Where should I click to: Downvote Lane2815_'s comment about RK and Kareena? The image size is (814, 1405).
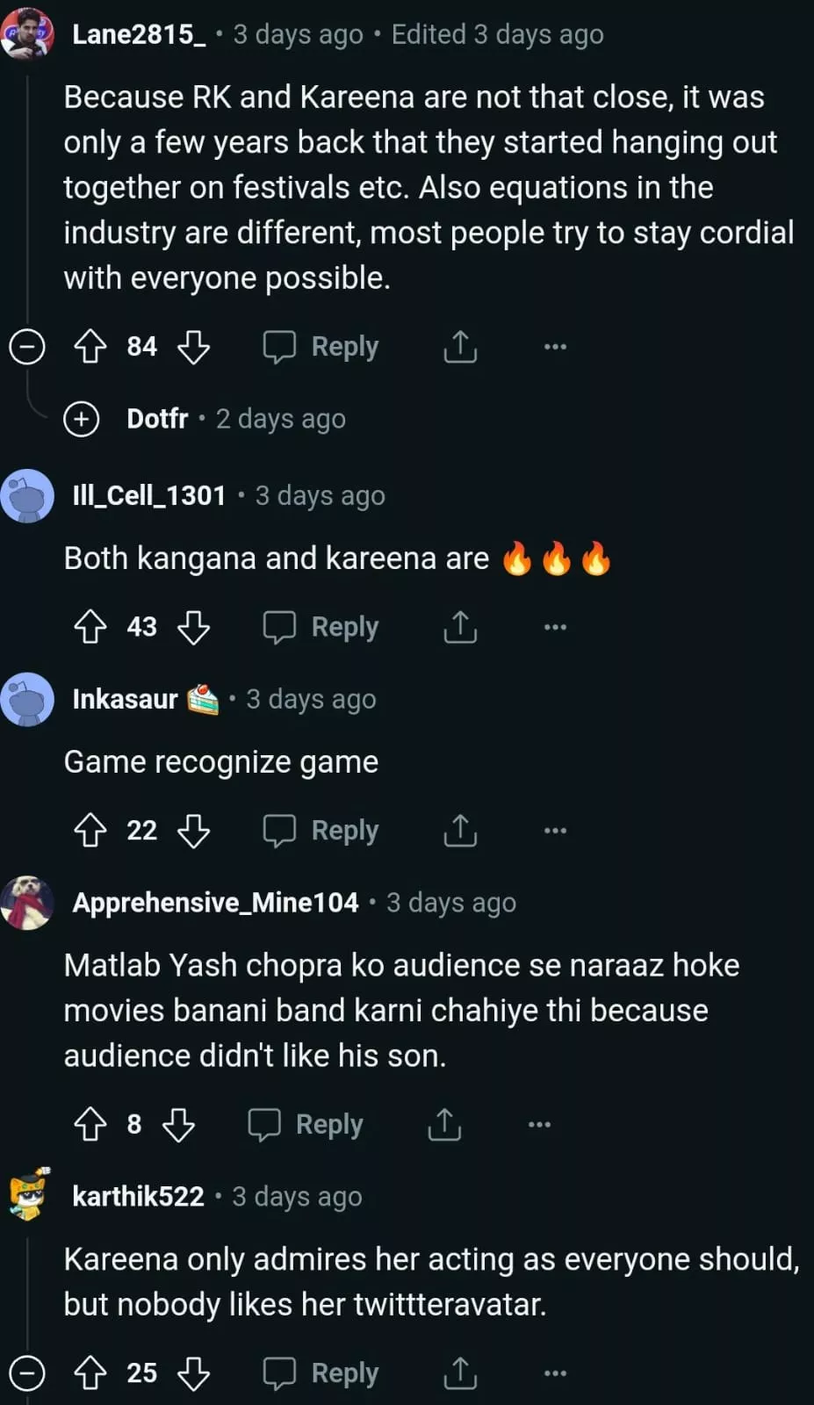193,347
